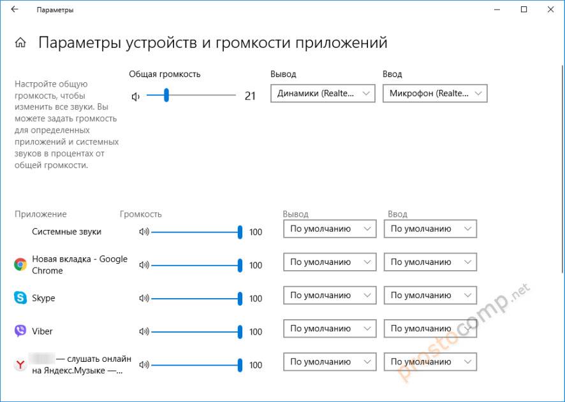
Task: Mute the Viber volume speaker icon
Action: click(x=143, y=331)
